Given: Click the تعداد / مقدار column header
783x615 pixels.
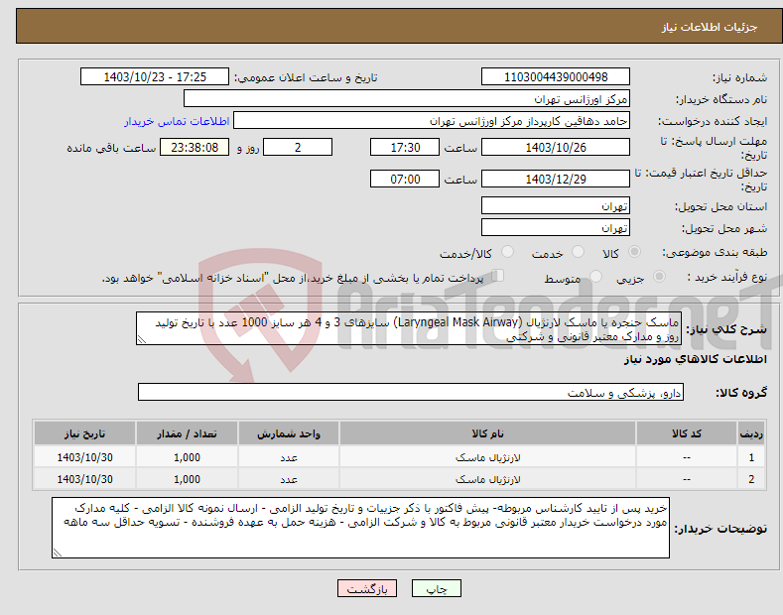Looking at the screenshot, I should coord(187,433).
